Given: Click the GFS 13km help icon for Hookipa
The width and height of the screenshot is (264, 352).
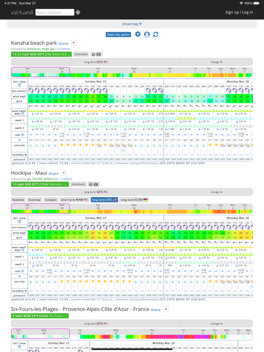Looking at the screenshot, I should pyautogui.click(x=19, y=221).
